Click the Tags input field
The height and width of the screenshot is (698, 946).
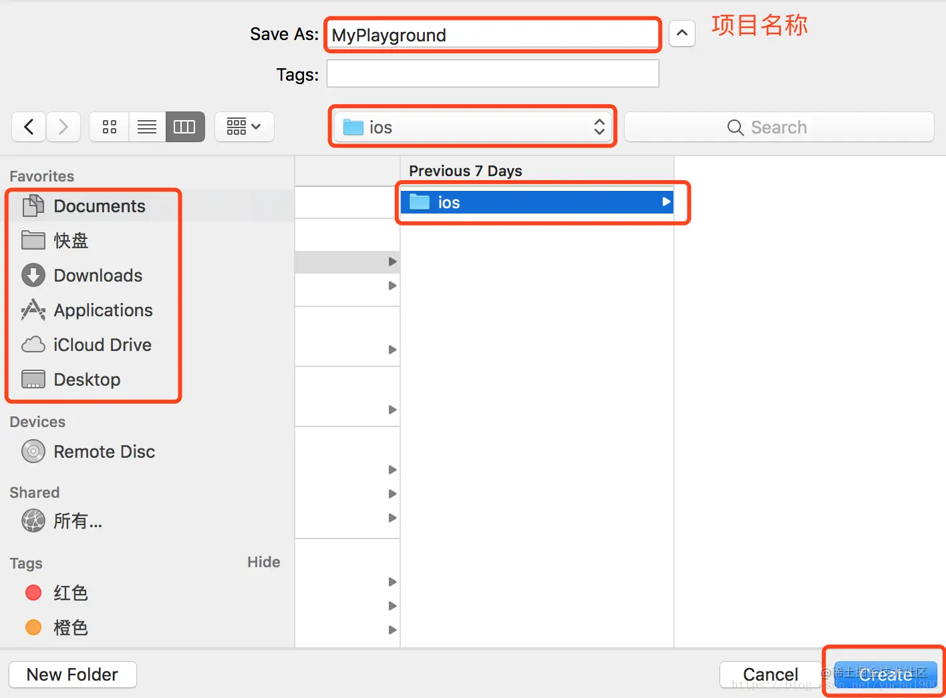492,73
